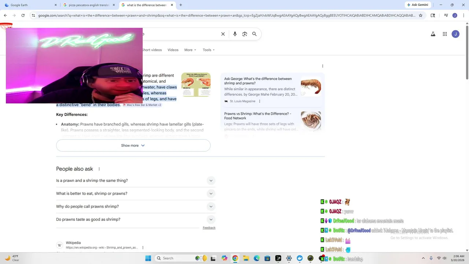
Task: Select the prawn and shrimp difference tab
Action: tap(147, 5)
